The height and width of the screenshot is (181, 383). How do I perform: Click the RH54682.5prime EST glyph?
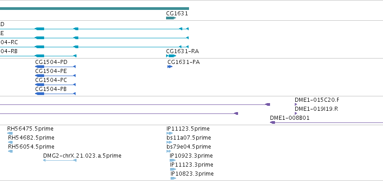10,142
